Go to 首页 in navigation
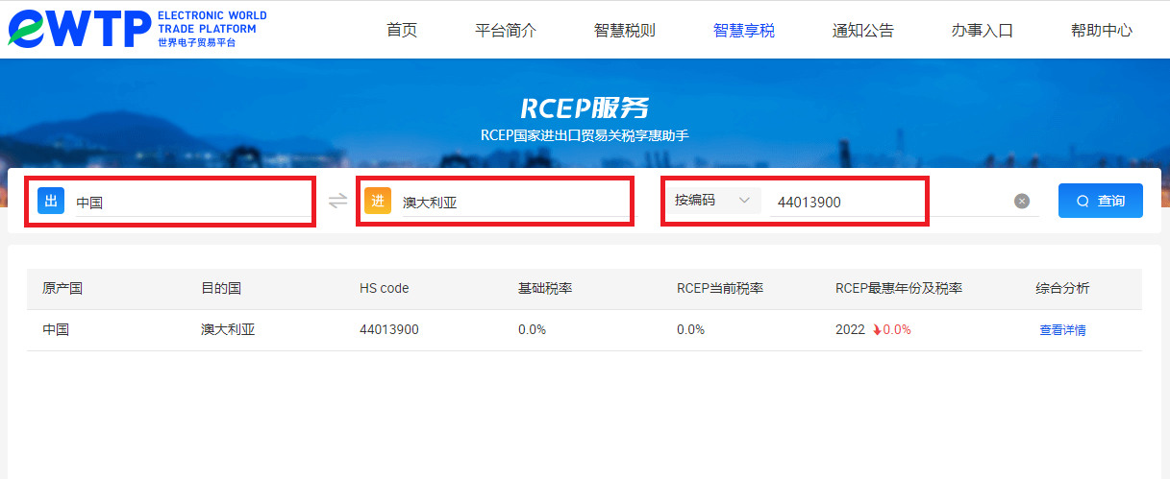This screenshot has width=1170, height=479. coord(402,30)
